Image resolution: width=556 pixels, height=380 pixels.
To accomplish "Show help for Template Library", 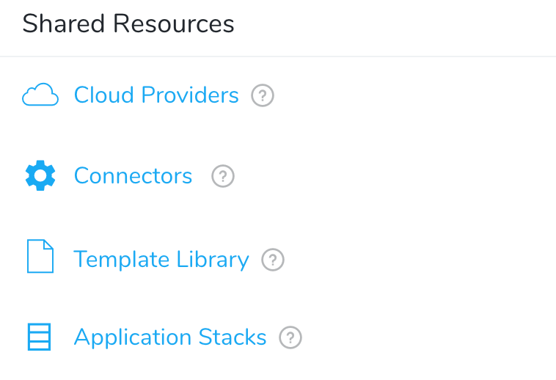I will [x=273, y=260].
